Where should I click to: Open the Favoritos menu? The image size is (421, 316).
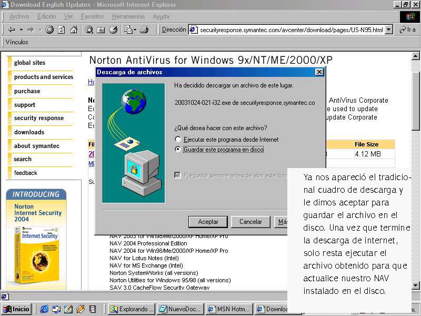(x=93, y=16)
